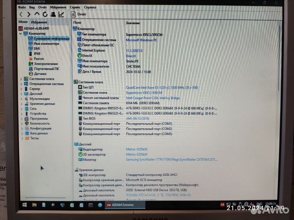Open the Датчики sensors item
The height and width of the screenshot is (220, 294).
pos(38,74)
